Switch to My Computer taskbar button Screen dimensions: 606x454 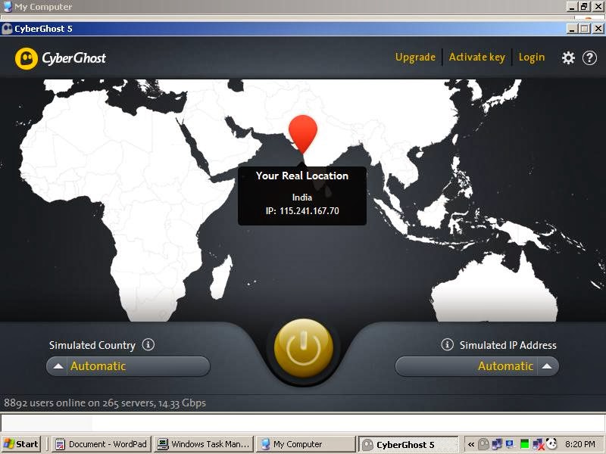click(x=306, y=444)
